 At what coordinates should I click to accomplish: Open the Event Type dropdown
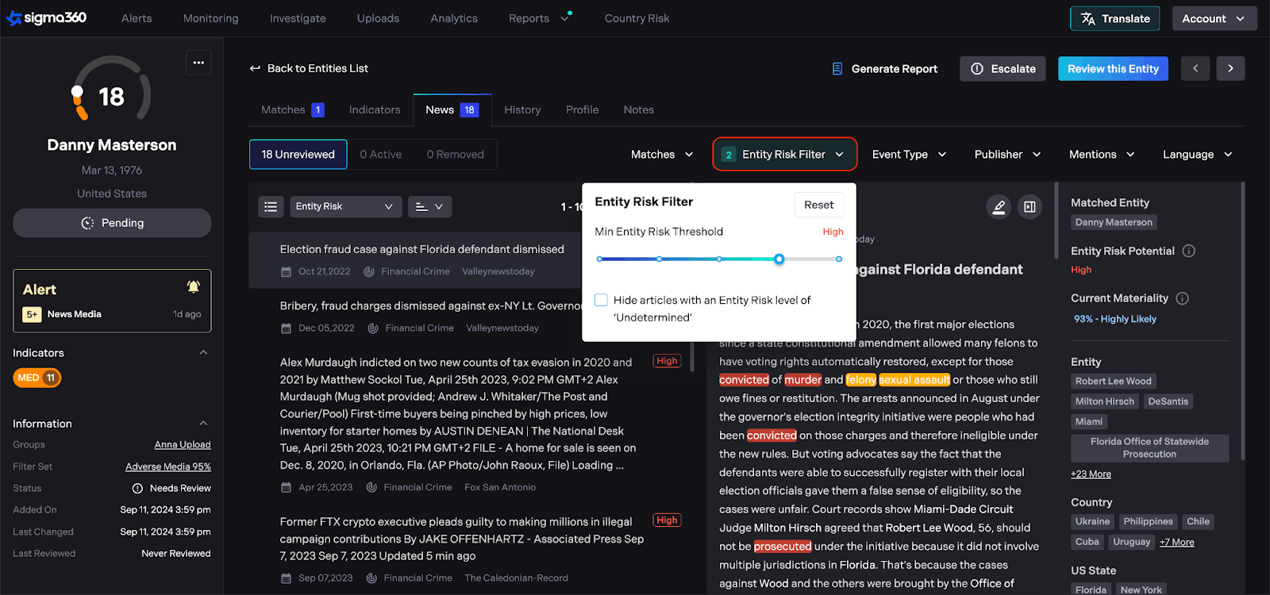pyautogui.click(x=909, y=155)
